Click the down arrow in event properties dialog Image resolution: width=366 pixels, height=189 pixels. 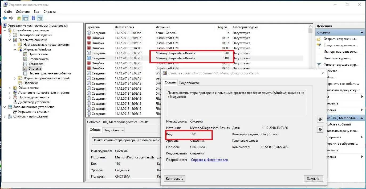click(320, 129)
